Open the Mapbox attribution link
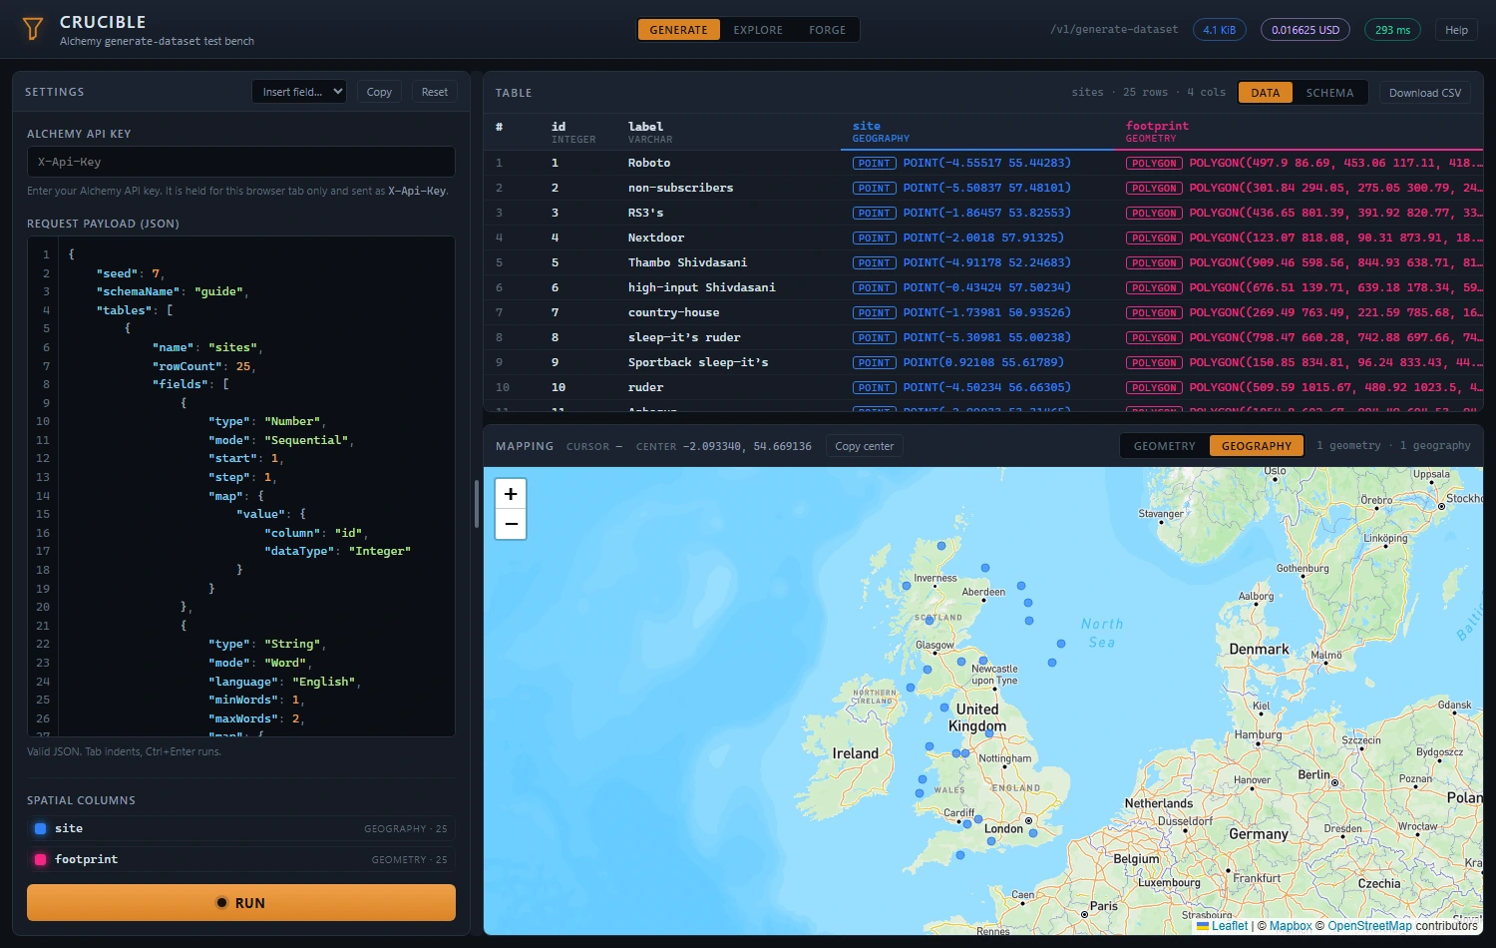 [x=1291, y=926]
